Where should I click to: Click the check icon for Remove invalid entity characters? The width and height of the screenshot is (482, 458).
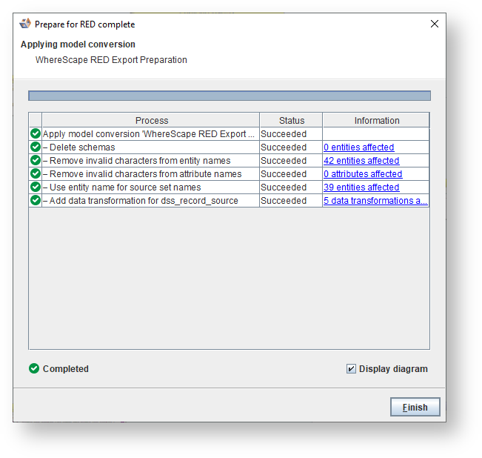(x=35, y=161)
